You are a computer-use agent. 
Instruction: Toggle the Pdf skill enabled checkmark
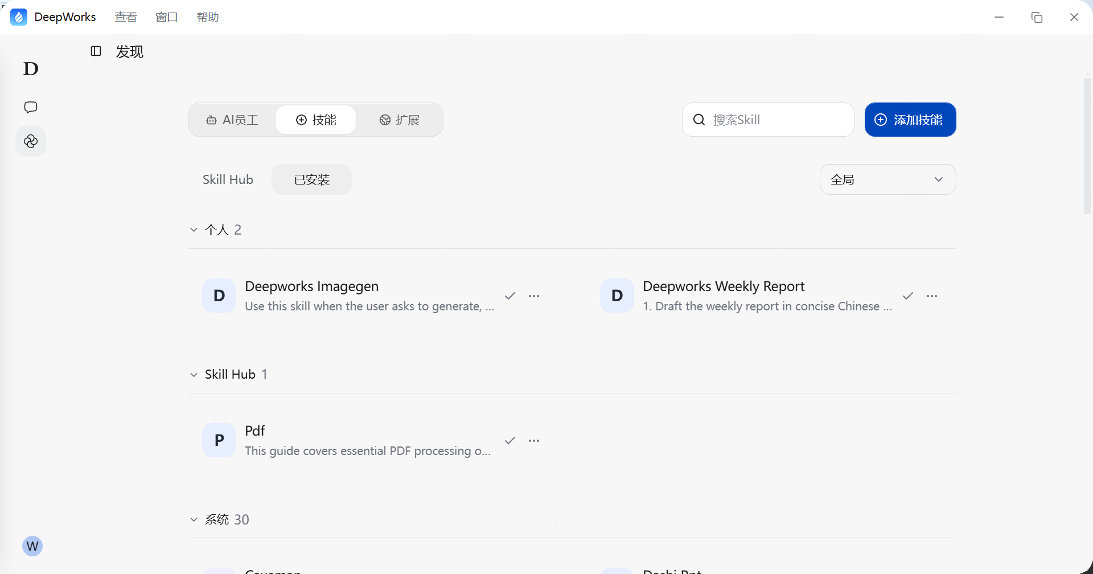point(510,440)
